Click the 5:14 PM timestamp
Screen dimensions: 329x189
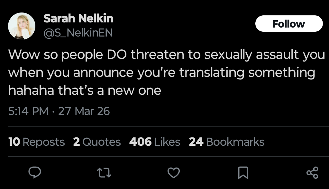pyautogui.click(x=28, y=111)
